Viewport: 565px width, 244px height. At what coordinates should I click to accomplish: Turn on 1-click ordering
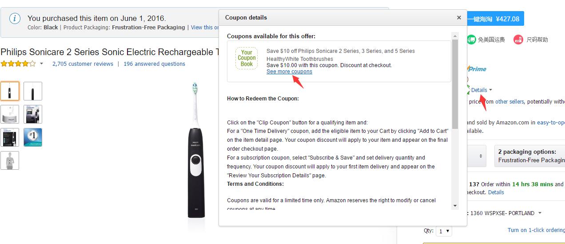point(536,230)
